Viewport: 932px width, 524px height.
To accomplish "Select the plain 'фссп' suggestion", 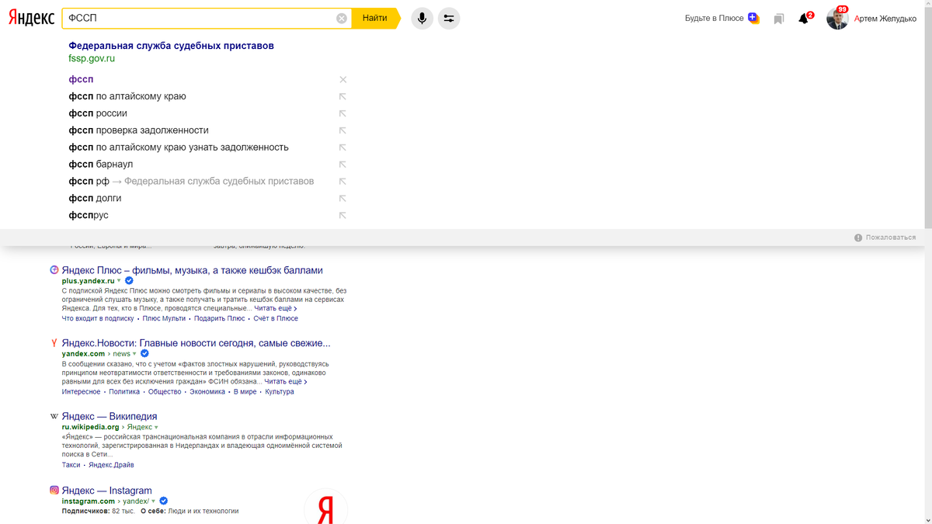I will click(x=81, y=79).
